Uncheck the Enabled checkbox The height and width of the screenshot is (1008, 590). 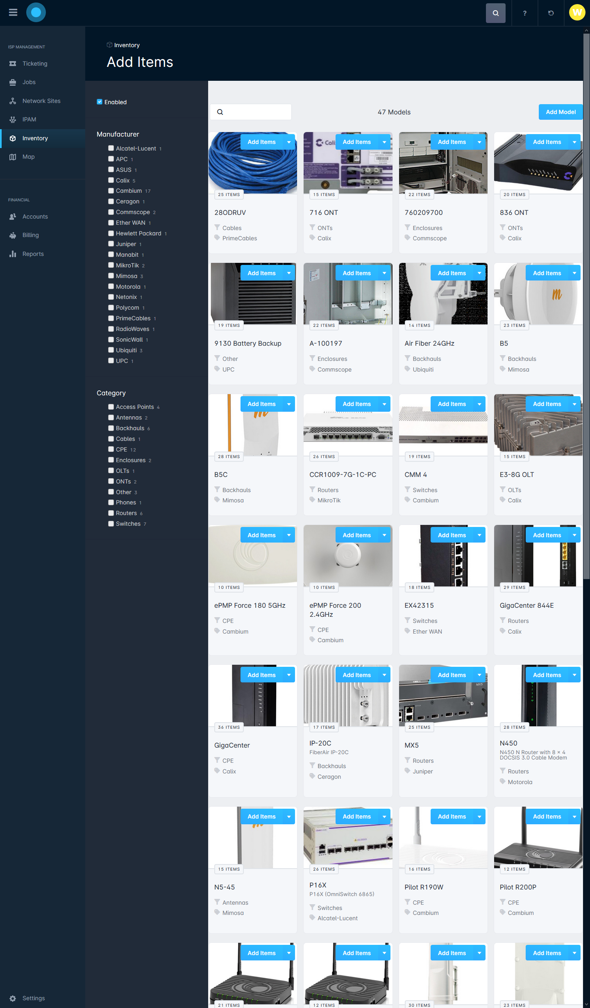(x=100, y=102)
